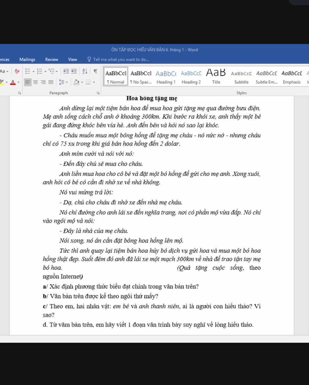Viewport: 309px width, 385px height.
Task: Open Paragraph settings dialog launcher
Action: (x=98, y=93)
